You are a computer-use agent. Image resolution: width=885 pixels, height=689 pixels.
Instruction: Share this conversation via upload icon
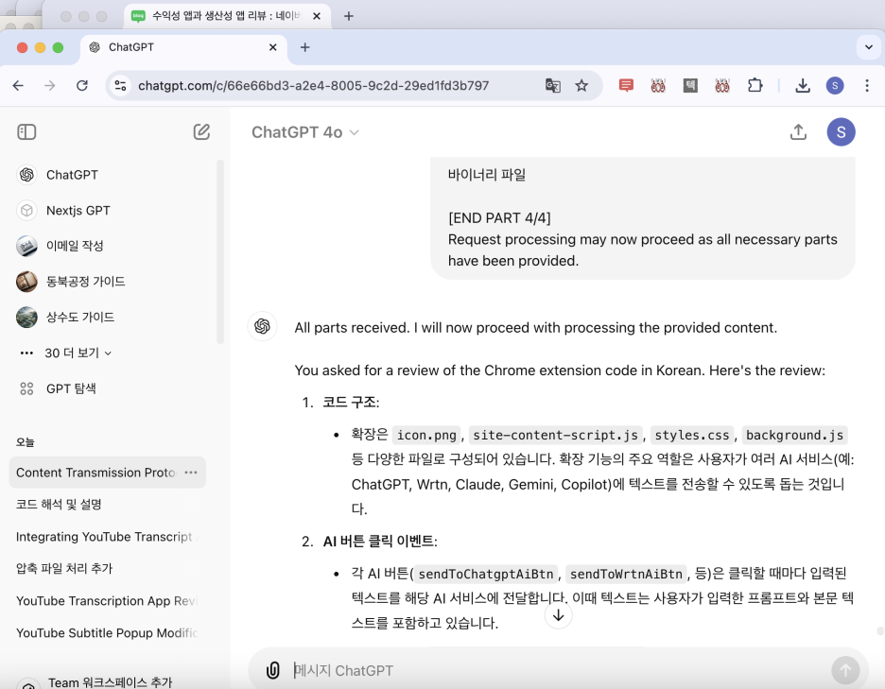point(798,132)
